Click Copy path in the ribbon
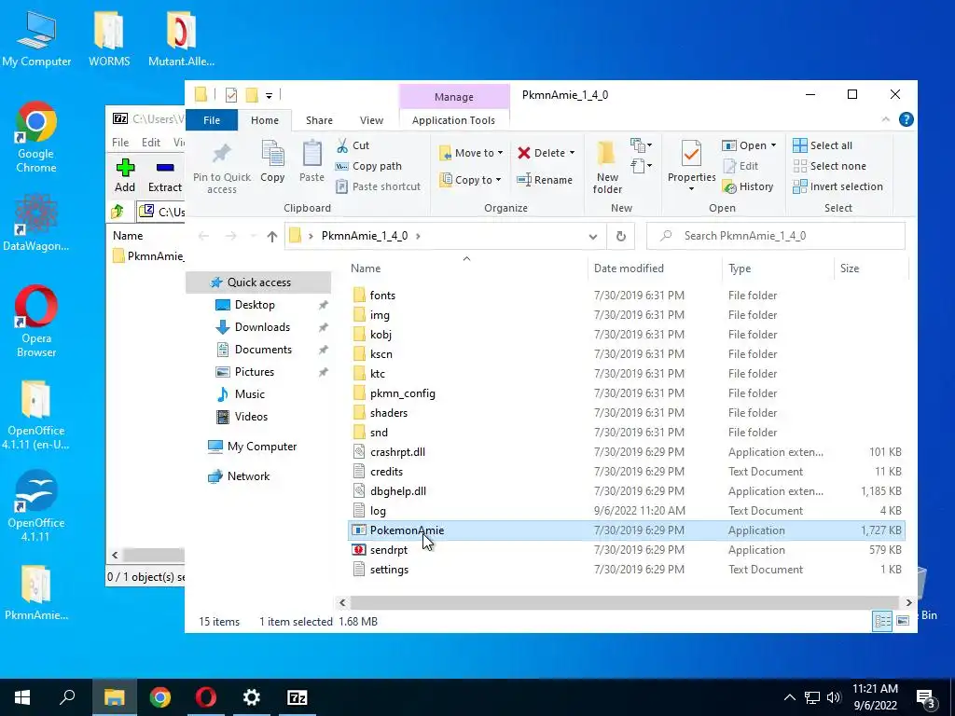 coord(368,166)
